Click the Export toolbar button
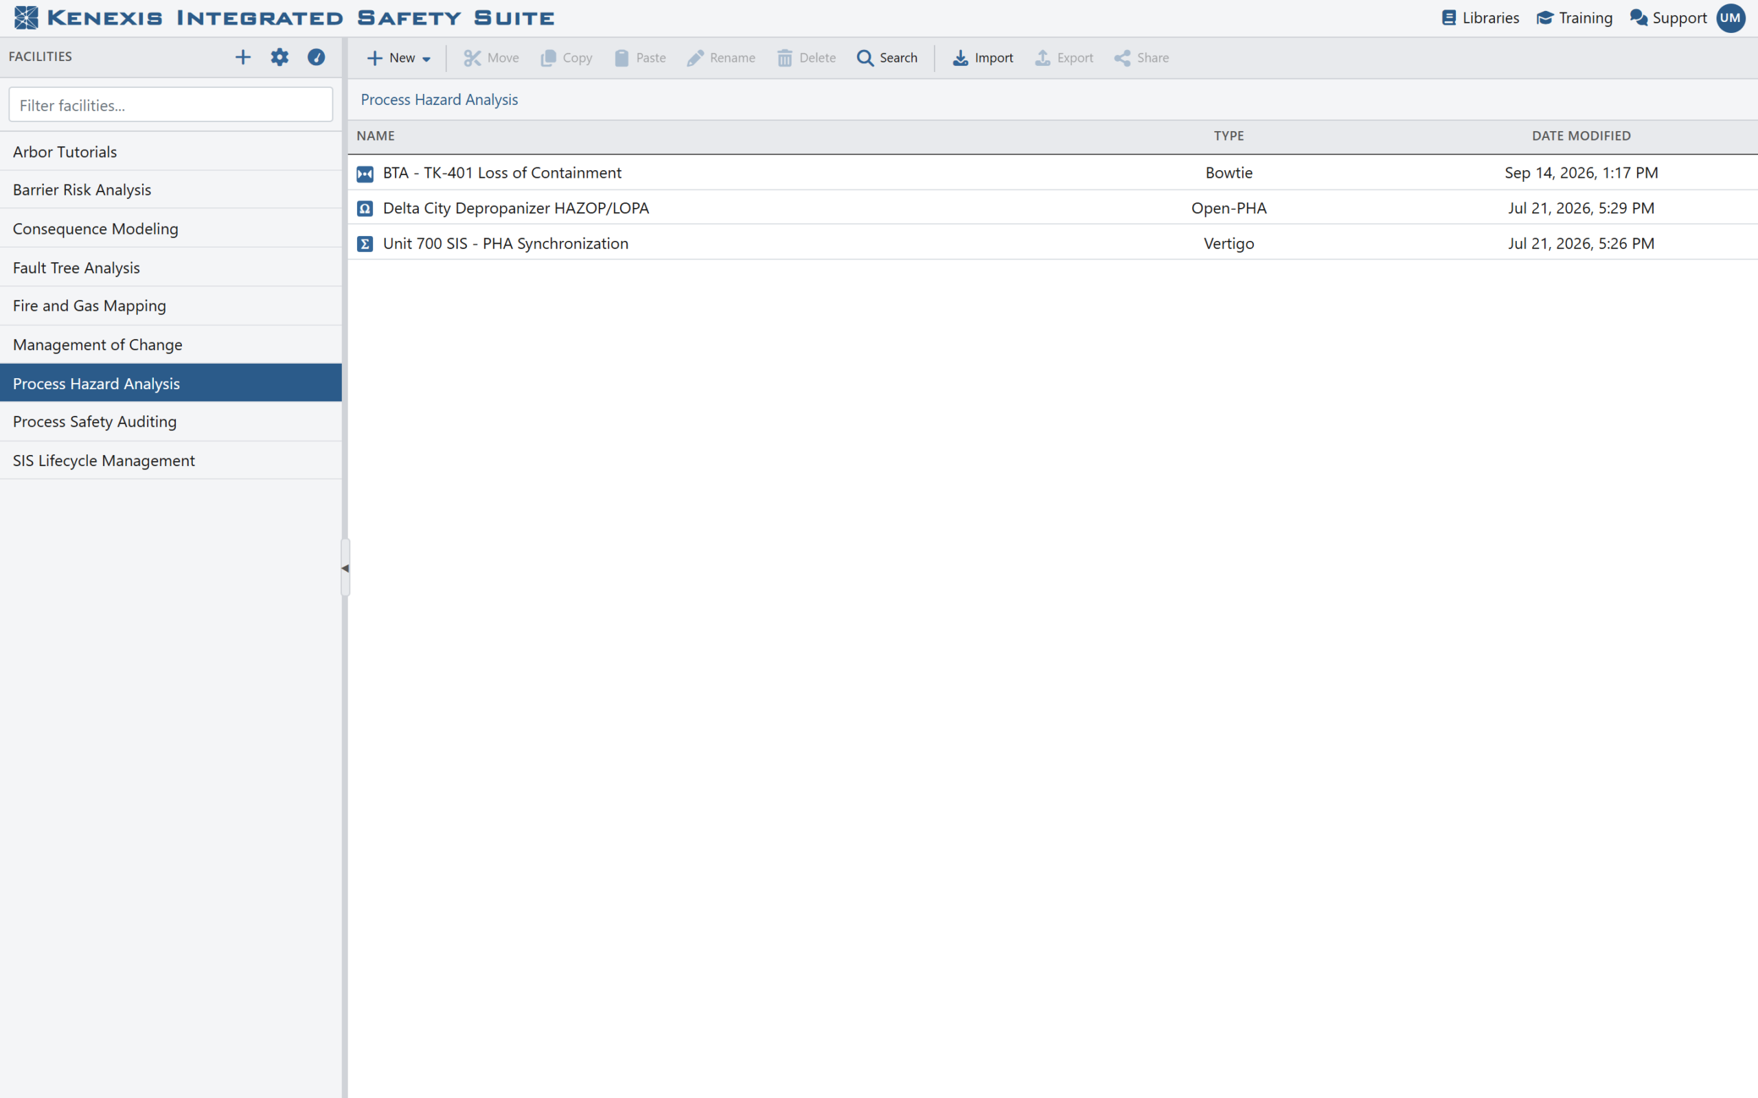The height and width of the screenshot is (1098, 1758). [x=1064, y=58]
